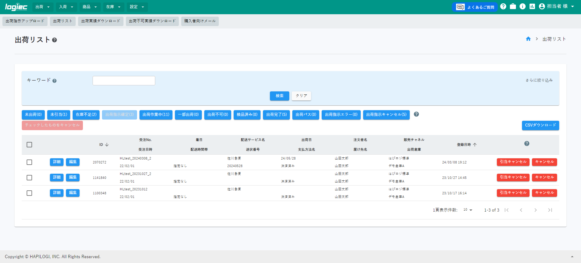Focus the キーワード text input field
Viewport: 581px width, 263px height.
124,81
